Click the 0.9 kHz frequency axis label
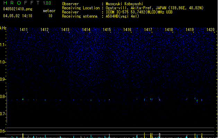This screenshot has width=218, height=138. (x=3, y=79)
